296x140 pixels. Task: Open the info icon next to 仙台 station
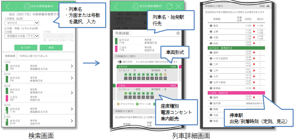point(211,43)
